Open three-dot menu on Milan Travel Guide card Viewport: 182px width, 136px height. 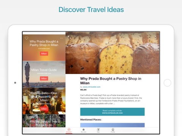[x=61, y=65]
